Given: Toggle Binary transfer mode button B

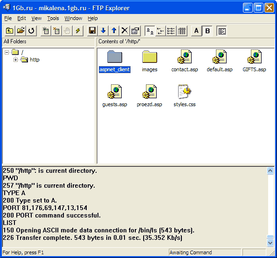Looking at the screenshot, I should pos(208,31).
